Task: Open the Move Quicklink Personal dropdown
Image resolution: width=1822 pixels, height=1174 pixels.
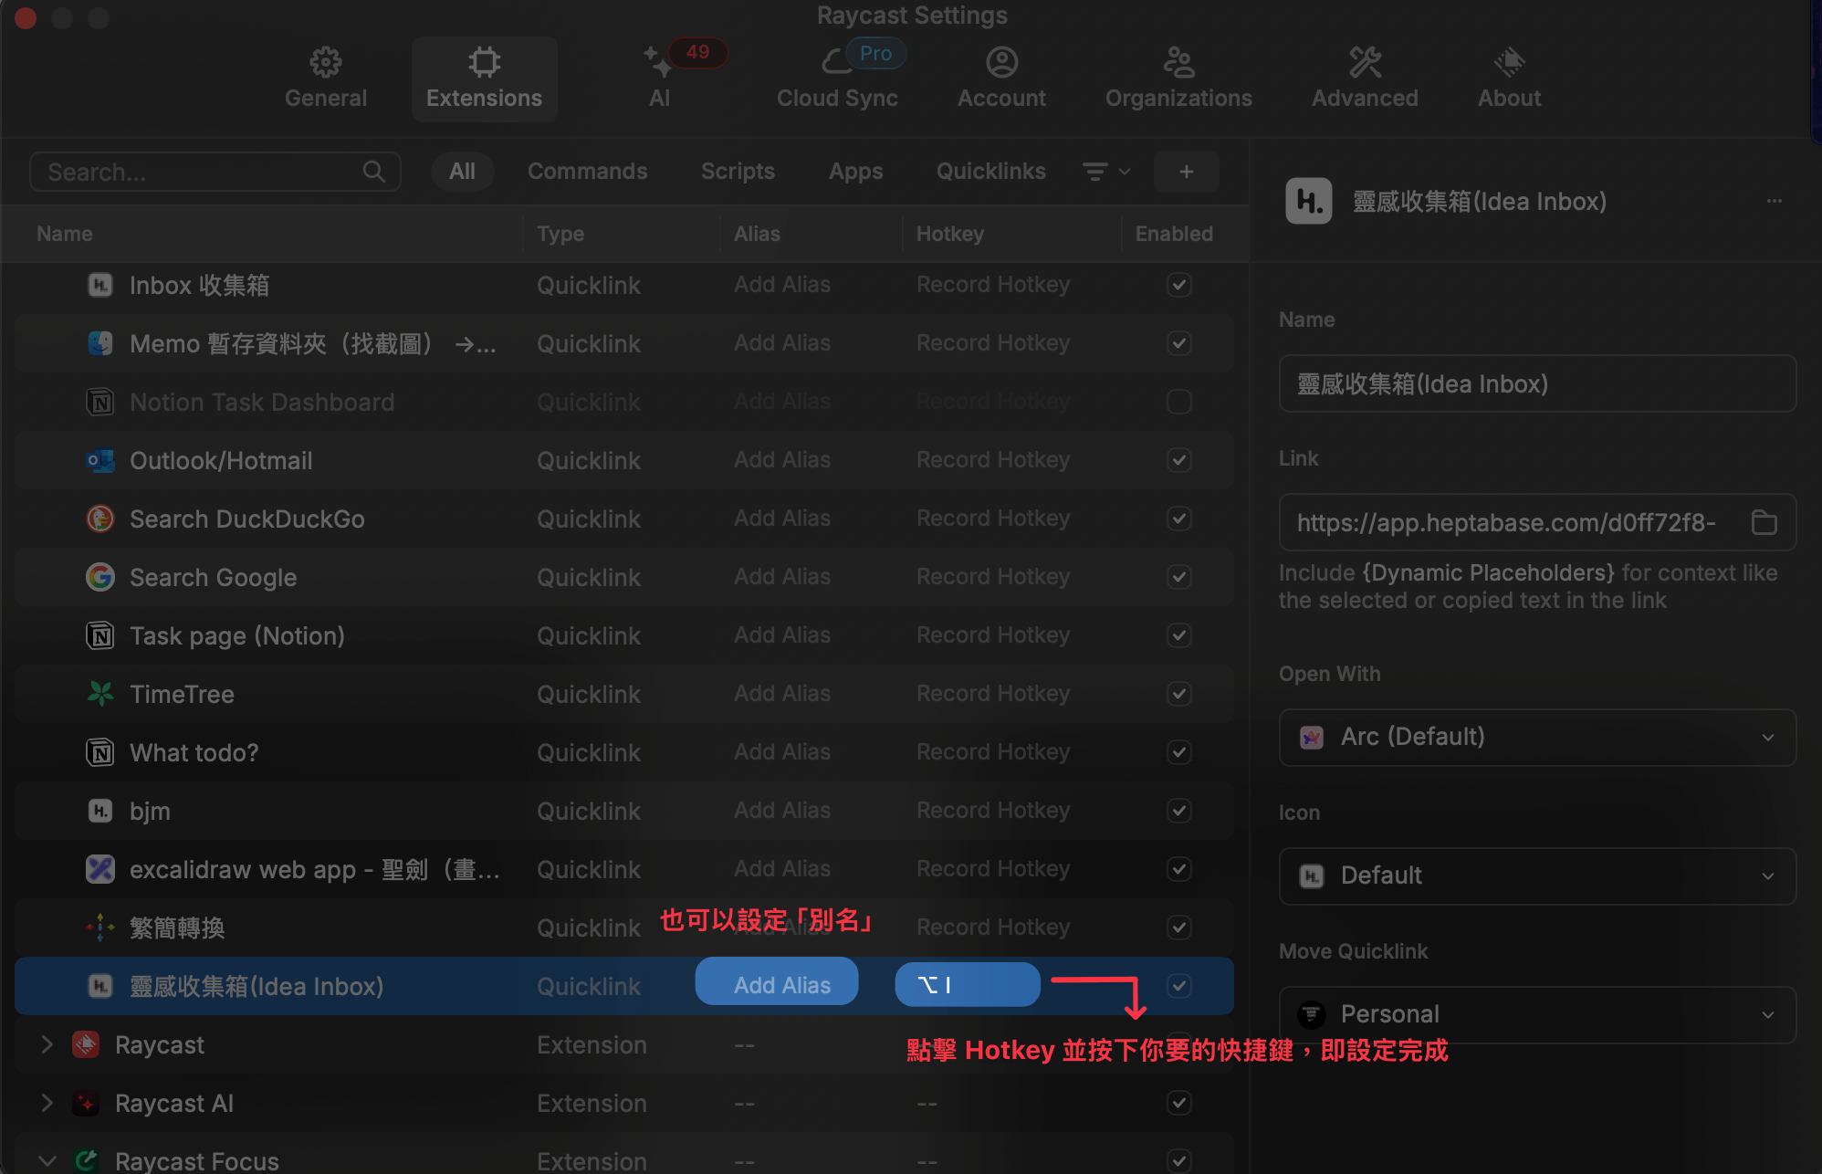Action: (x=1537, y=1013)
